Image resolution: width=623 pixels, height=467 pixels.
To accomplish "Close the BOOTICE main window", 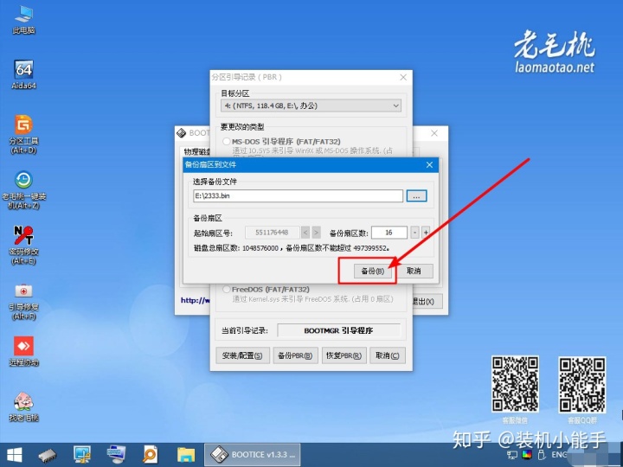I will pyautogui.click(x=434, y=133).
